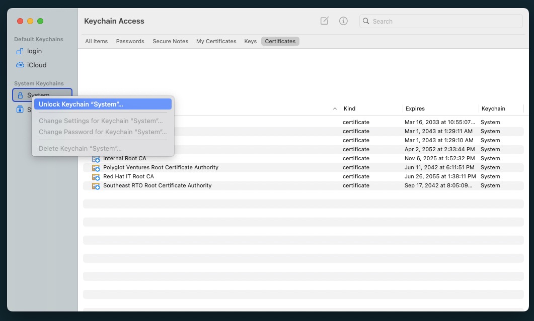534x321 pixels.
Task: Show the Keys tab
Action: click(250, 41)
